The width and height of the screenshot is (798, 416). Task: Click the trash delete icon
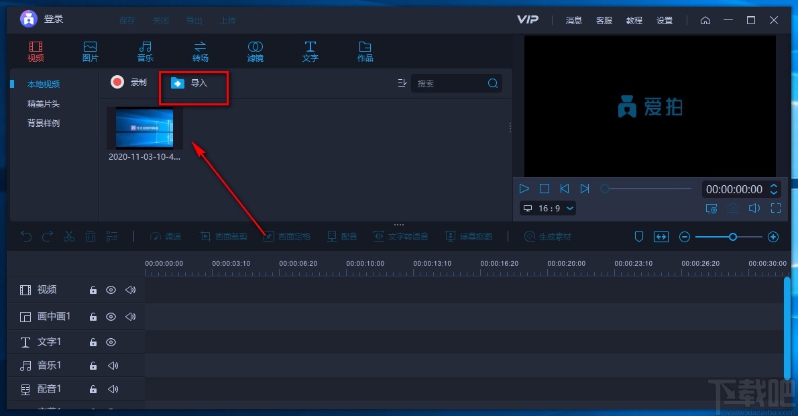click(90, 236)
